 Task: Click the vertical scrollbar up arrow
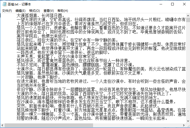188,16
